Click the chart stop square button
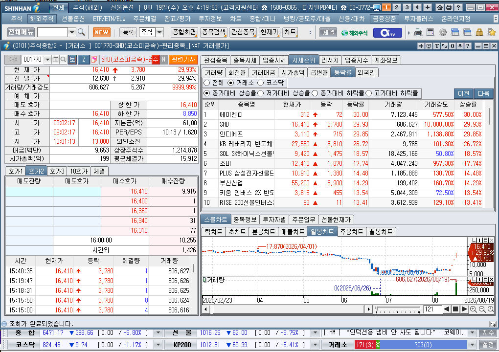The height and width of the screenshot is (352, 499). 455,309
